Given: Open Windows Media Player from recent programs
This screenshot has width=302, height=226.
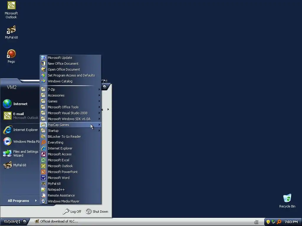Looking at the screenshot, I should pos(21,142).
